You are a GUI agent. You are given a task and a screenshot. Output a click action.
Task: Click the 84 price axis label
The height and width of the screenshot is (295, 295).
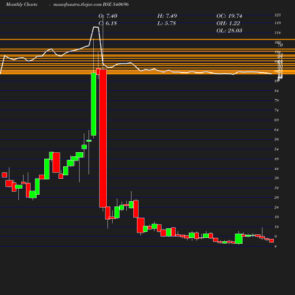point(277,91)
